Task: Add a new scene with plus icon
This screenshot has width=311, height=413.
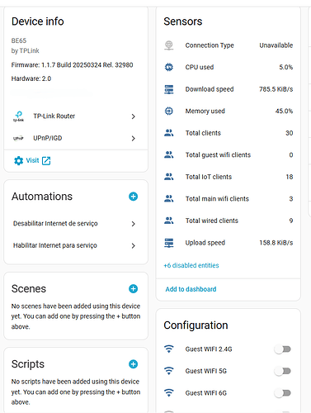Action: pyautogui.click(x=134, y=289)
